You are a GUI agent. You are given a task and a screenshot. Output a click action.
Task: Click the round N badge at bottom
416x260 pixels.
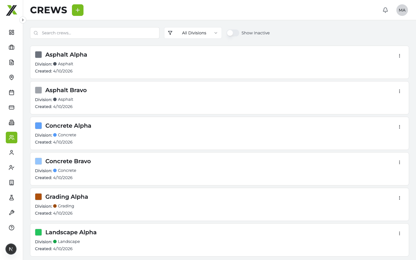point(11,249)
